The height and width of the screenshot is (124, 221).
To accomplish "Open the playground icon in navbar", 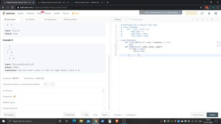I will click(x=202, y=13).
